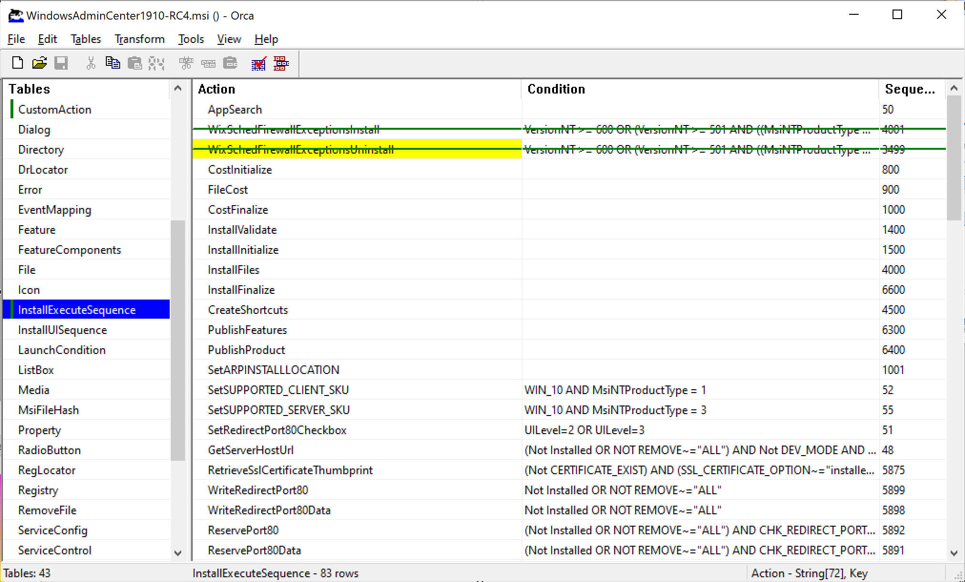Viewport: 965px width, 582px height.
Task: Click the Open file toolbar icon
Action: click(40, 63)
